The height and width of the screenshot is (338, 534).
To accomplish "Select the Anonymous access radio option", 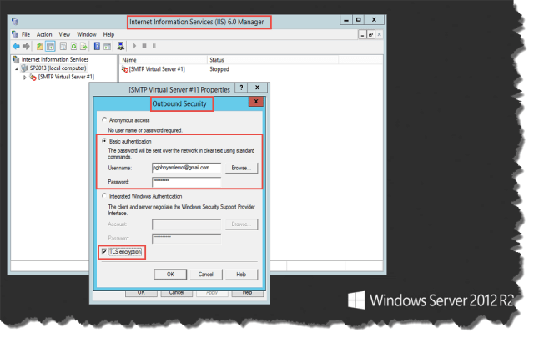I will pyautogui.click(x=103, y=120).
